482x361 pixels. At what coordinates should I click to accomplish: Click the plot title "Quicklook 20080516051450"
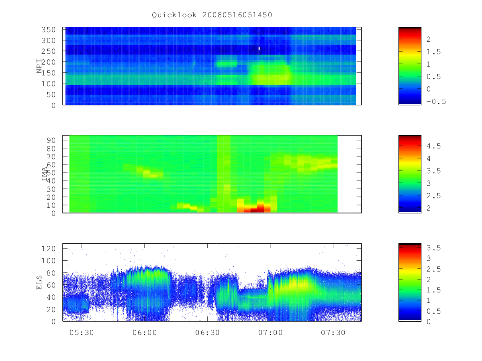coord(212,15)
